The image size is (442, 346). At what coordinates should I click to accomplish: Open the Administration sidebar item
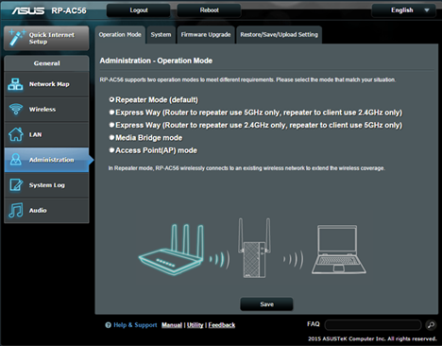click(x=46, y=160)
